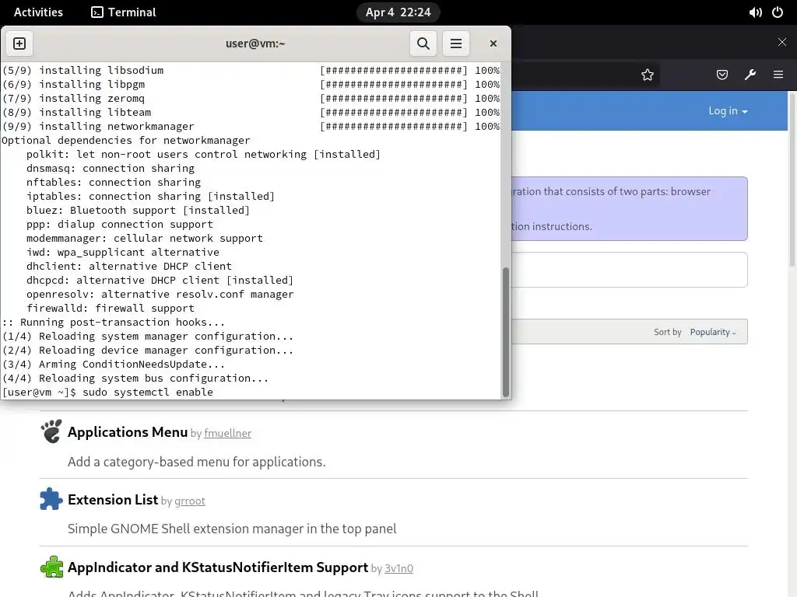Open the power menu icon in top bar

[778, 12]
